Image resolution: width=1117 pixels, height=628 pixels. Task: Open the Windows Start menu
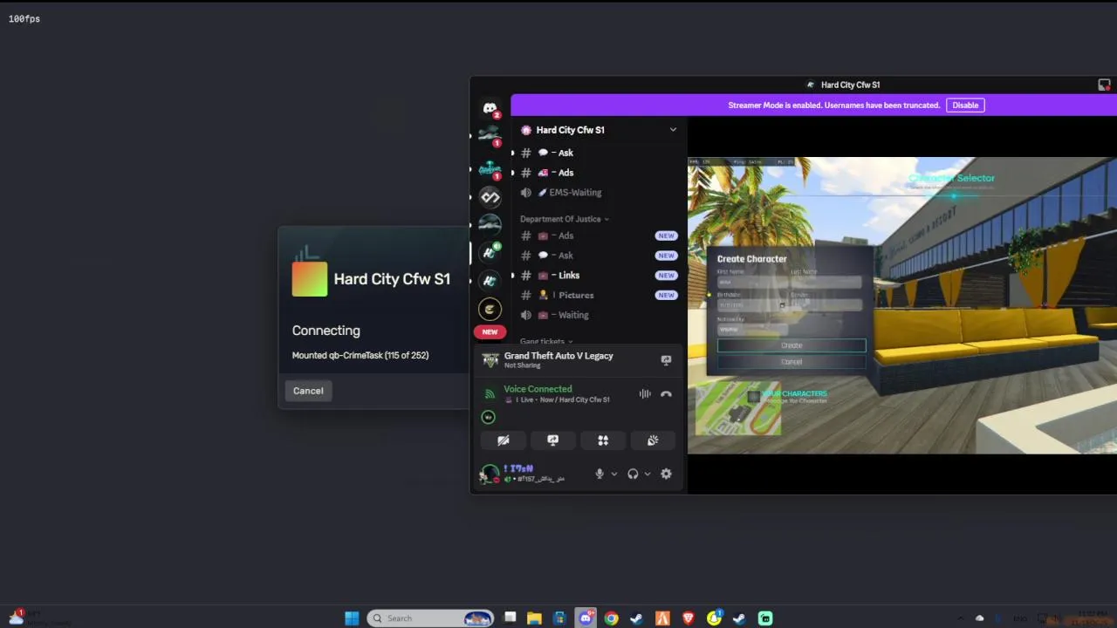[352, 618]
